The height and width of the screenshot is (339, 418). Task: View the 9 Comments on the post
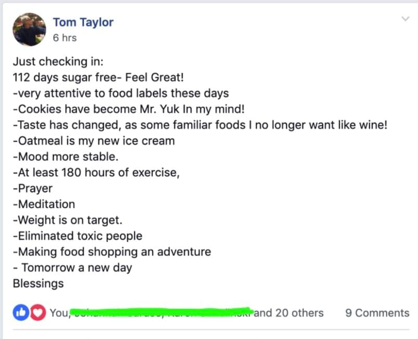point(377,313)
